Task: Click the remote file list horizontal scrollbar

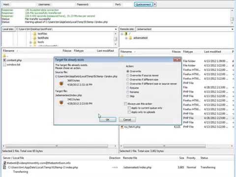Action: (164, 146)
